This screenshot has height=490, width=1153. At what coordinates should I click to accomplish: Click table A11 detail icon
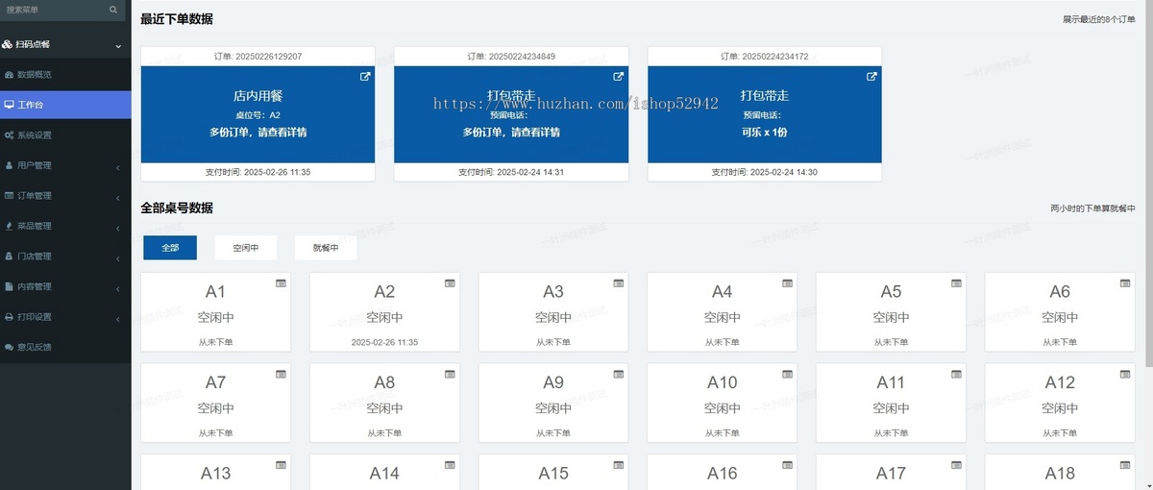956,374
